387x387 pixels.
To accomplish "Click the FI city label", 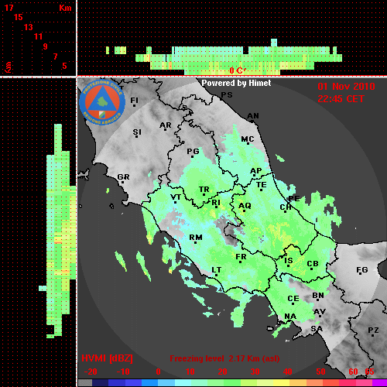I will (134, 100).
